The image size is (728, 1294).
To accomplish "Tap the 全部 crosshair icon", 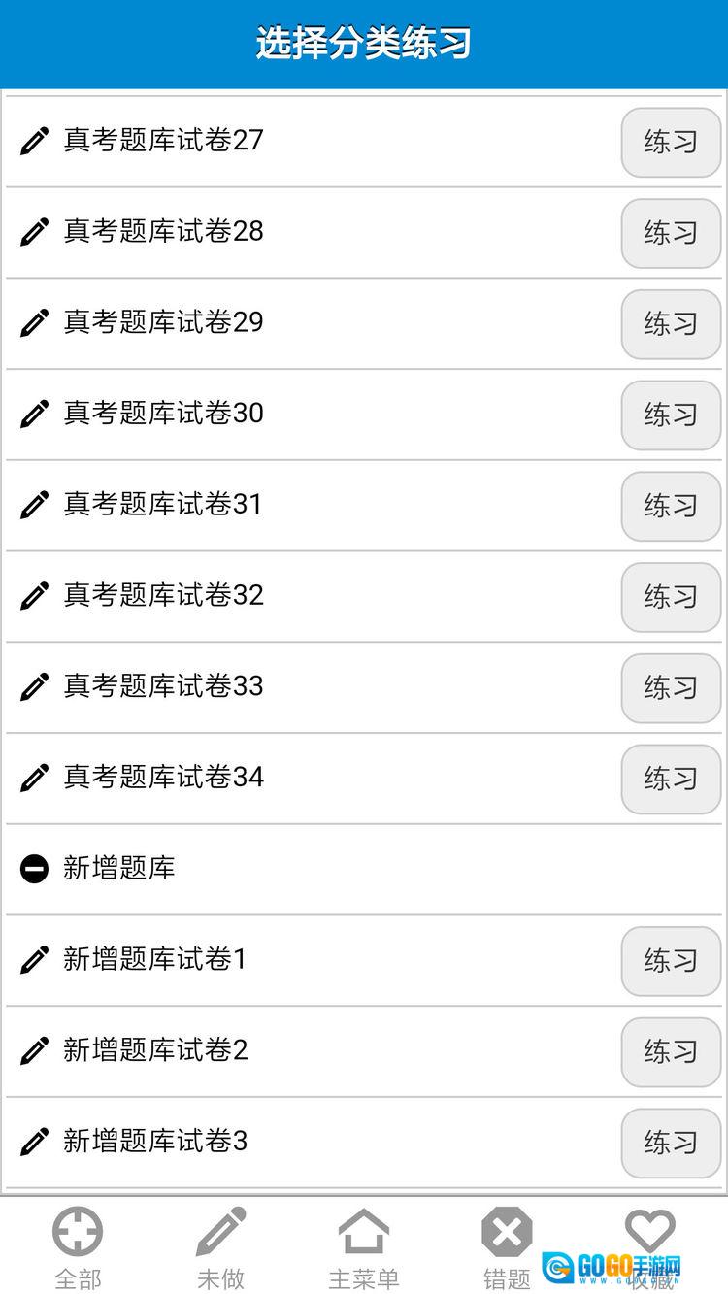I will click(x=78, y=1233).
